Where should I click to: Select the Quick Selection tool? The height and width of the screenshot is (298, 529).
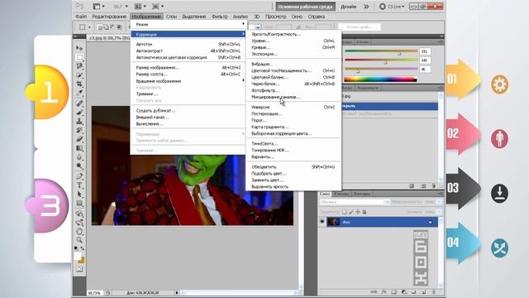(79, 74)
